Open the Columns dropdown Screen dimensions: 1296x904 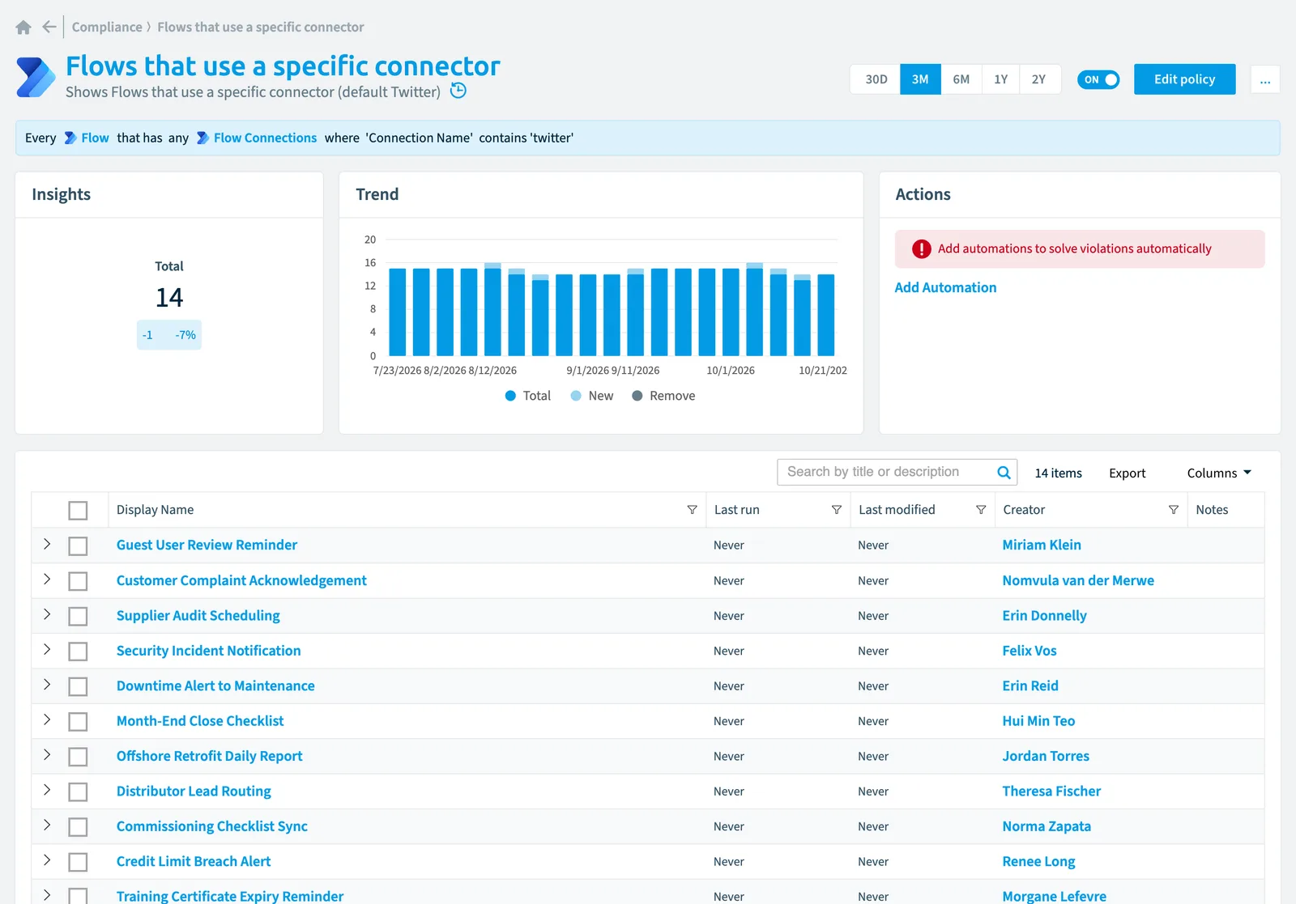pyautogui.click(x=1219, y=473)
